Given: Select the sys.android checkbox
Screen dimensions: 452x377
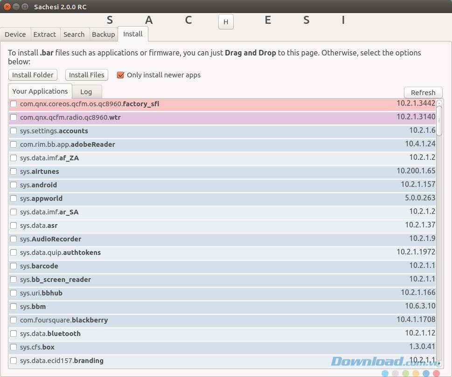Looking at the screenshot, I should pos(14,185).
